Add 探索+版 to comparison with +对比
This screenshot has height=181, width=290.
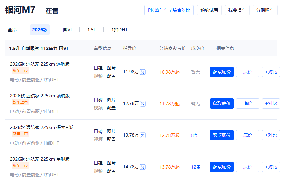tap(271, 135)
